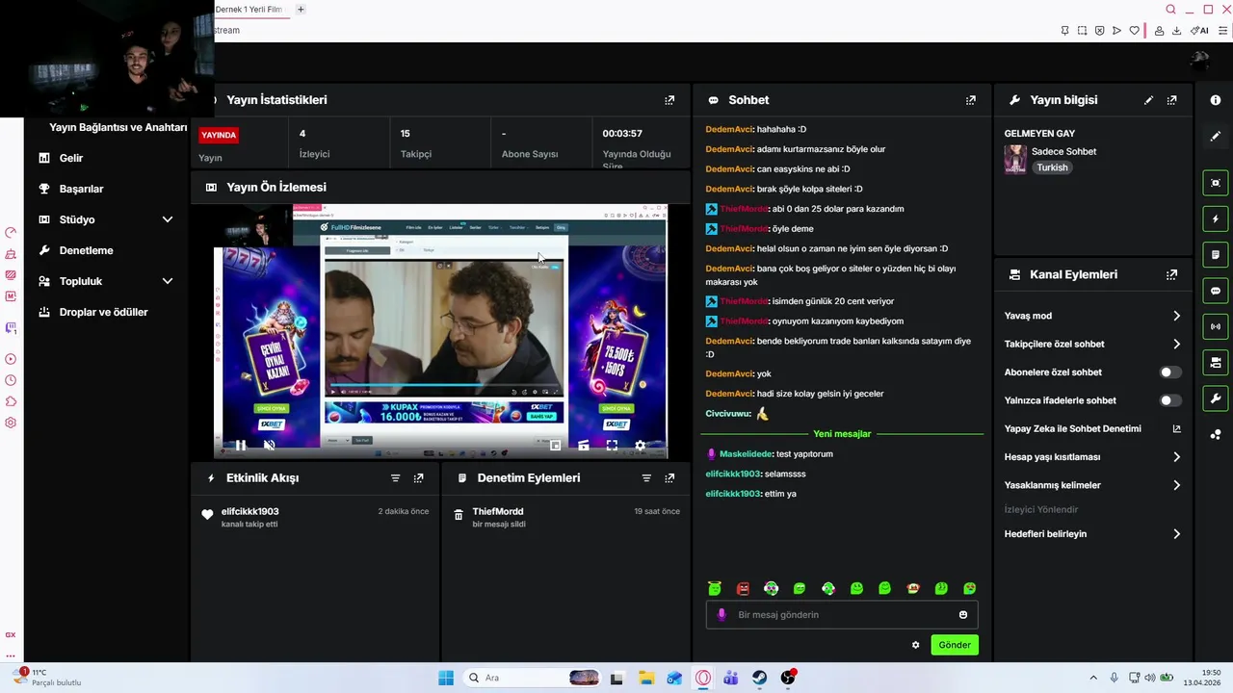Toggle Yalnızca ifadelerle sohbet switch
Image resolution: width=1233 pixels, height=693 pixels.
(1170, 400)
